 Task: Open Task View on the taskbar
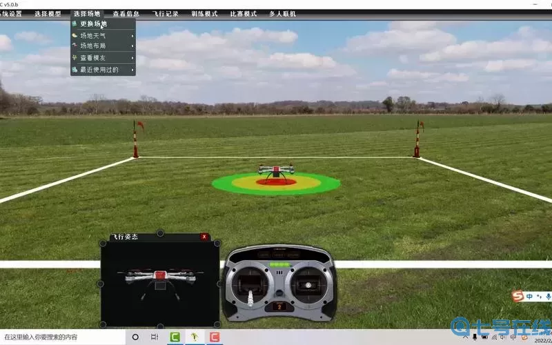(x=155, y=337)
